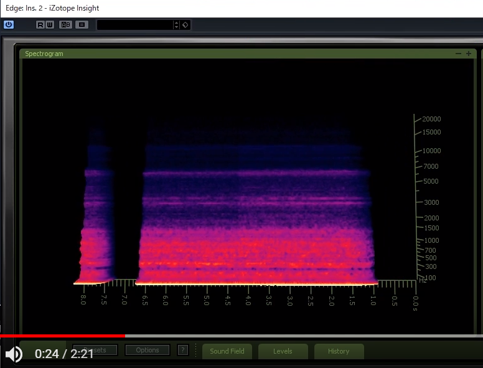Screen dimensions: 483x368
Task: Click the 10000 frequency axis label
Action: [x=431, y=151]
